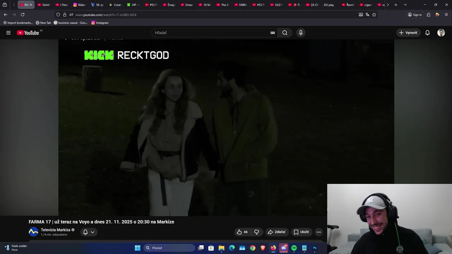Bookmark page with star icon
This screenshot has height=254, width=452.
click(374, 15)
